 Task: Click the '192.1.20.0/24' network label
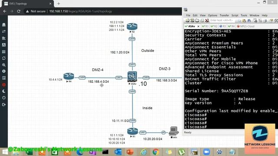120,52
